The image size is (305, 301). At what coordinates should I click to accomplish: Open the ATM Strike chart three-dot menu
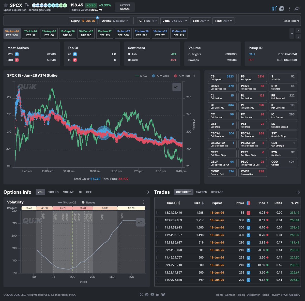[194, 76]
